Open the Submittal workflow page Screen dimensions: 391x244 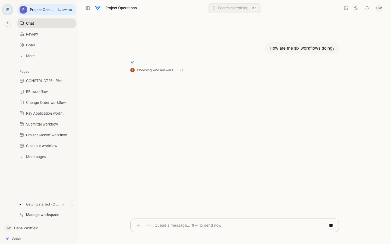(x=46, y=124)
